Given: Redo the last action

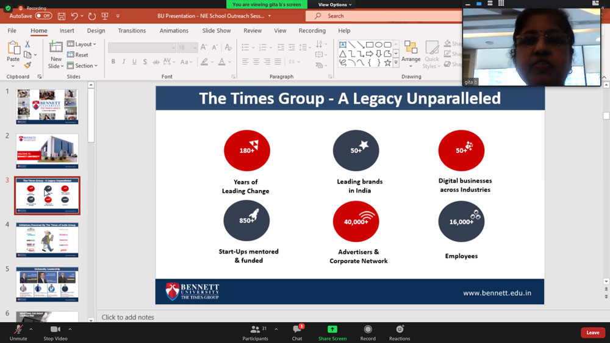Looking at the screenshot, I should [92, 16].
